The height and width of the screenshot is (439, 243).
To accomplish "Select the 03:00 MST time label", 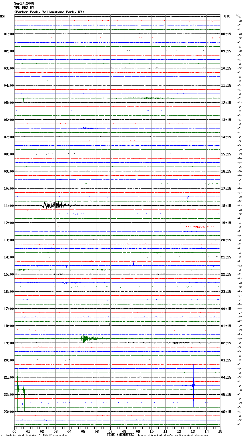I will pos(9,68).
